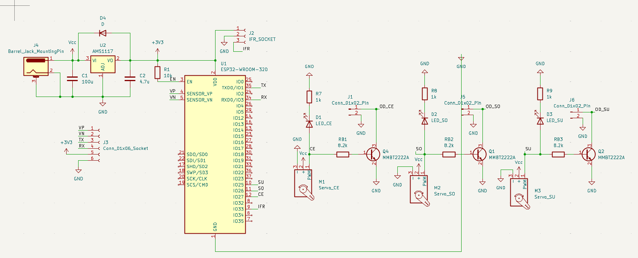Image resolution: width=638 pixels, height=258 pixels.
Task: Click the 4.7u capacitor value
Action: [x=144, y=82]
